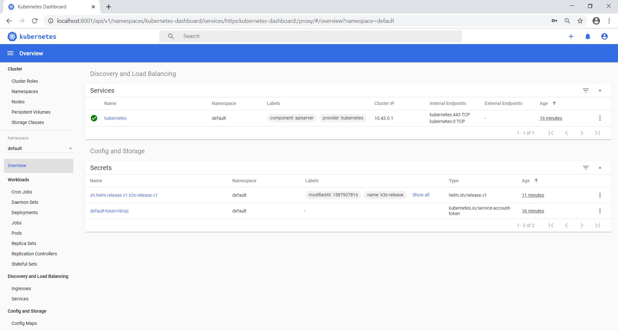618x331 pixels.
Task: Open the kubernetes service link
Action: (115, 118)
